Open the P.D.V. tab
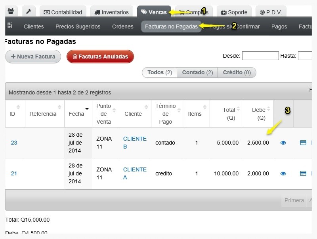This screenshot has width=317, height=239. tap(271, 12)
